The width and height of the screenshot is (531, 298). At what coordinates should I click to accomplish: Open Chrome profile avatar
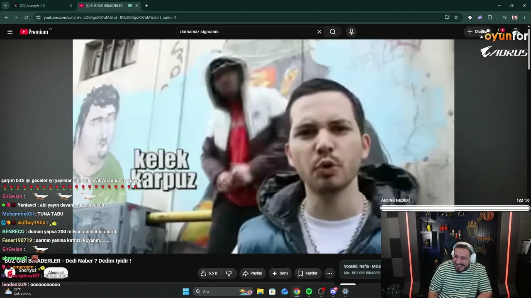click(x=515, y=17)
